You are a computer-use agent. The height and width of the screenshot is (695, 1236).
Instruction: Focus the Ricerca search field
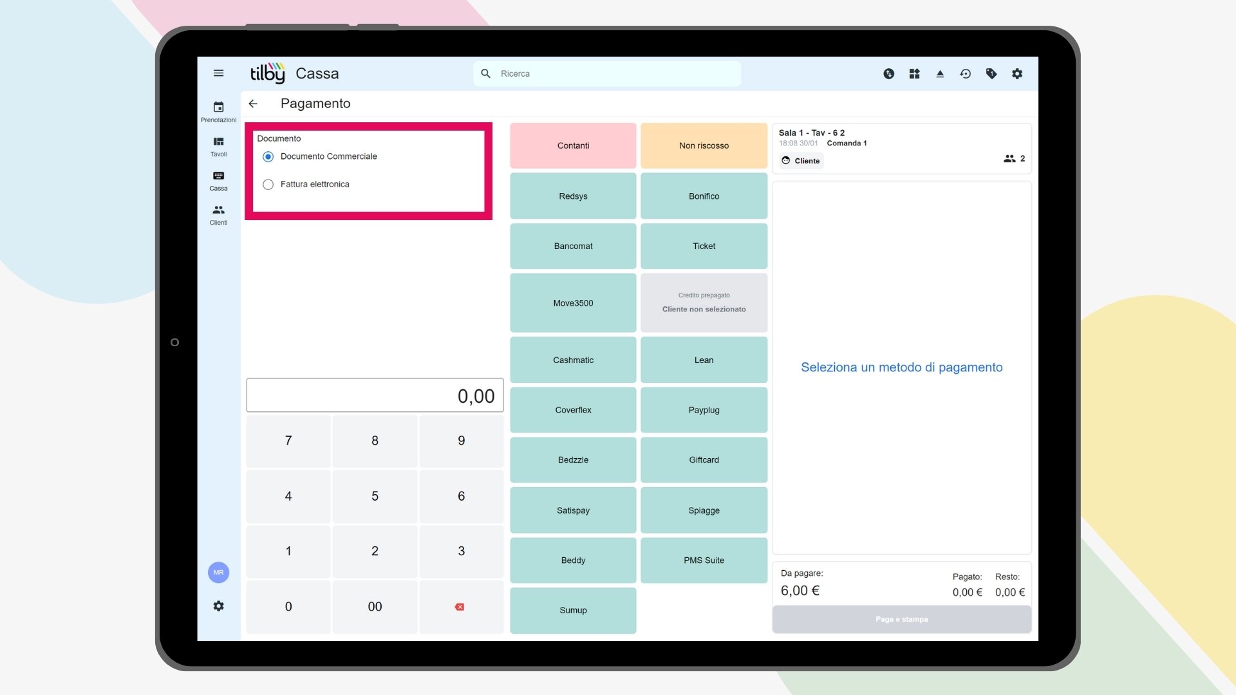tap(607, 73)
